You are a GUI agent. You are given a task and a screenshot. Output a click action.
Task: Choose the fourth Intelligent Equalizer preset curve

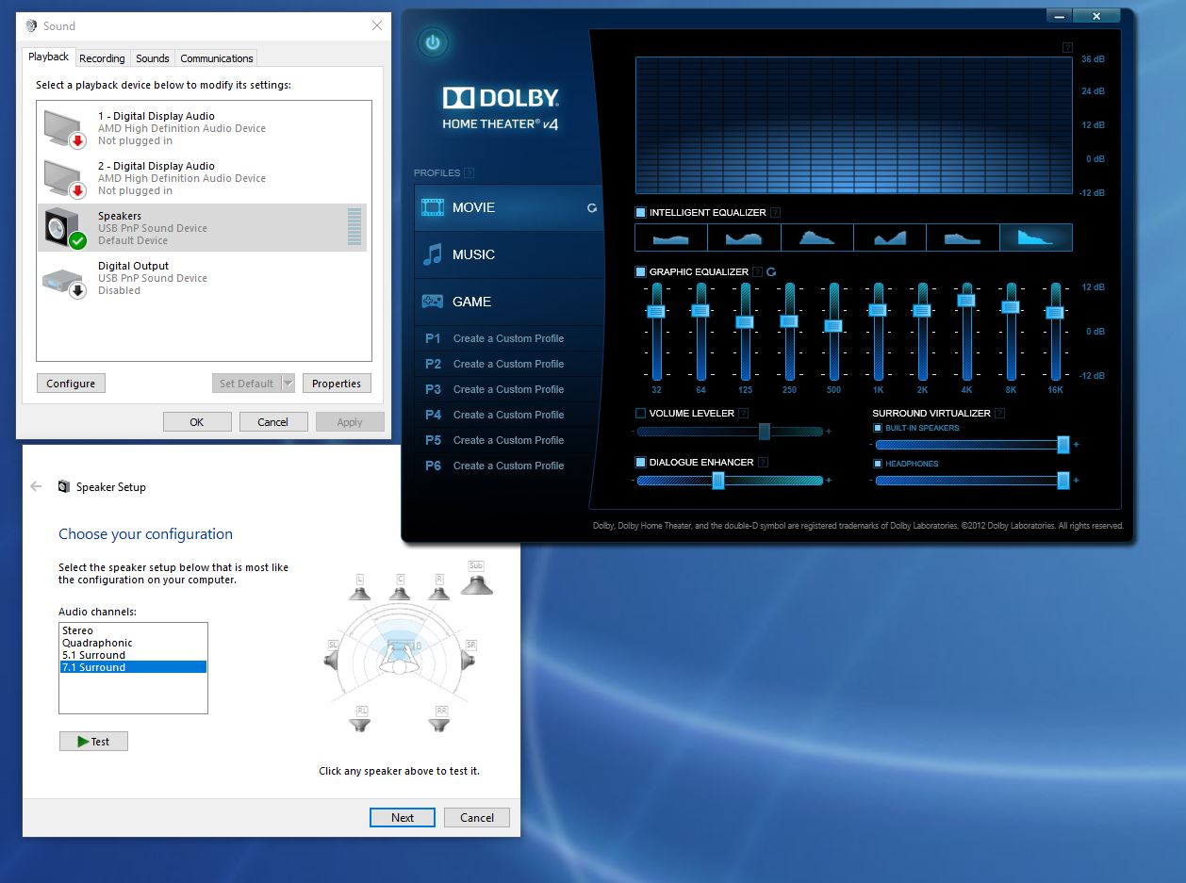tap(890, 237)
